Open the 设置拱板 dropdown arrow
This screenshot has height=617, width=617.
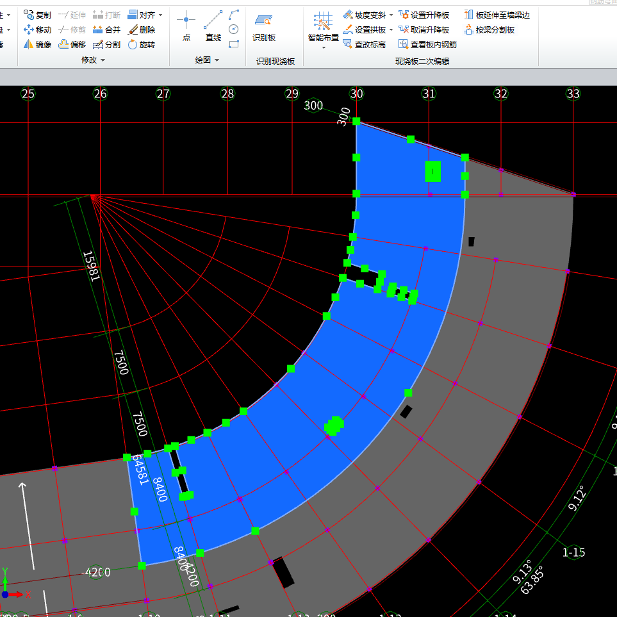pyautogui.click(x=391, y=30)
